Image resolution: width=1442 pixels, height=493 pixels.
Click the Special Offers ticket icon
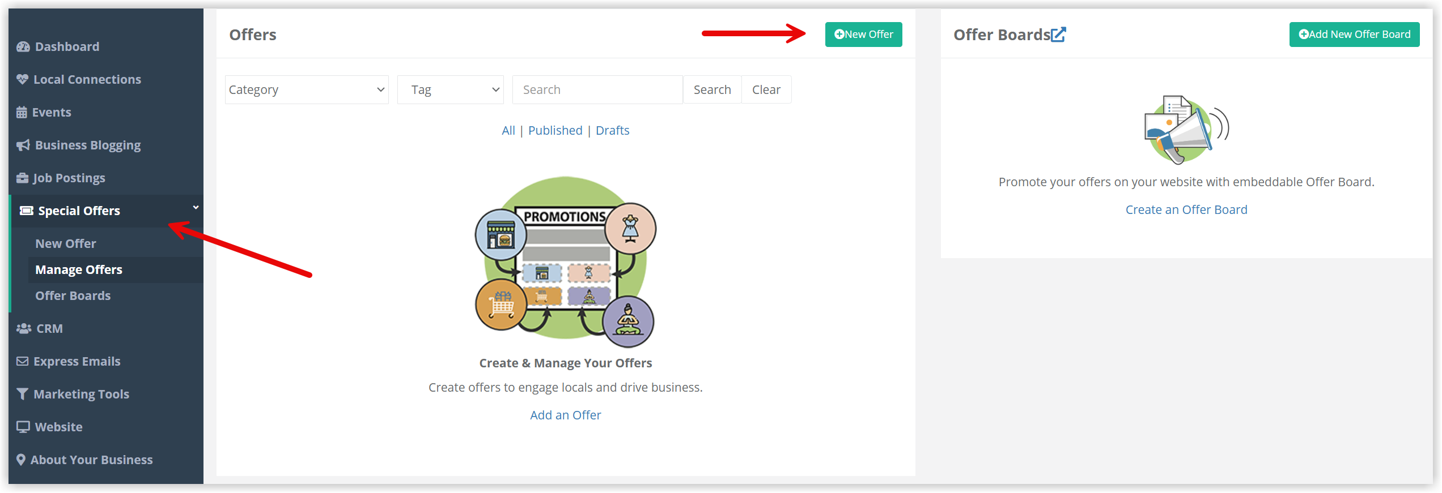[27, 211]
